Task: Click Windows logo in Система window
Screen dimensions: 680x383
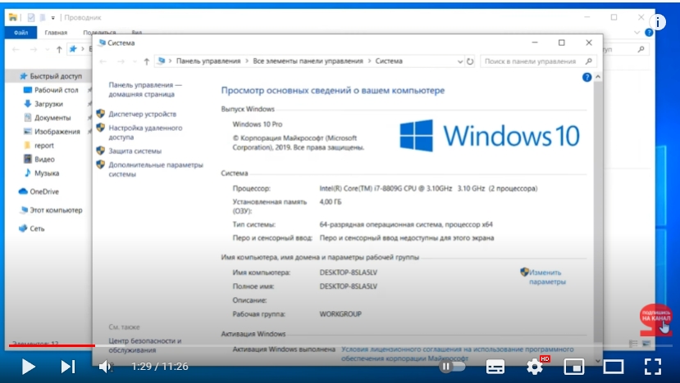Action: click(417, 136)
